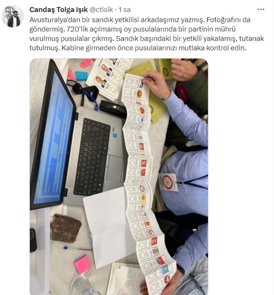Open the @ctisik handle link
This screenshot has width=274, height=295.
pos(101,10)
